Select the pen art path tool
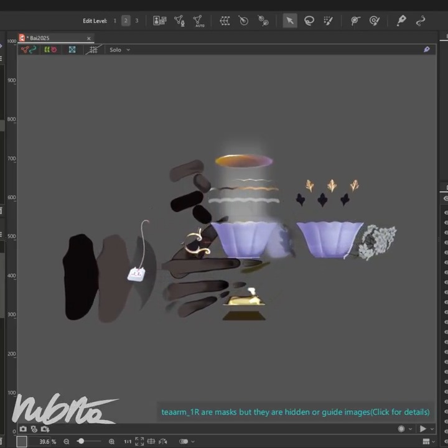The image size is (448, 448). tap(401, 21)
